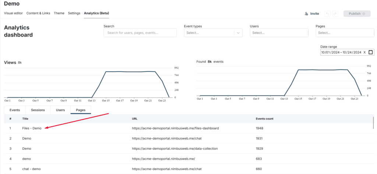Select the Files - Demo page row

point(32,128)
